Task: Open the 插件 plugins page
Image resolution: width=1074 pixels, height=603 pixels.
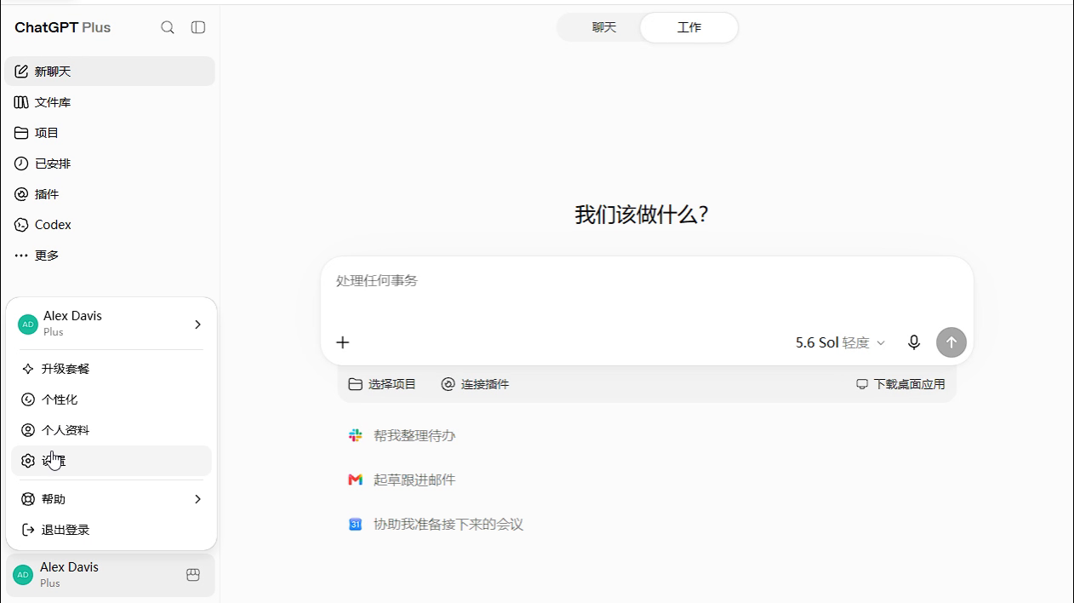Action: (110, 194)
